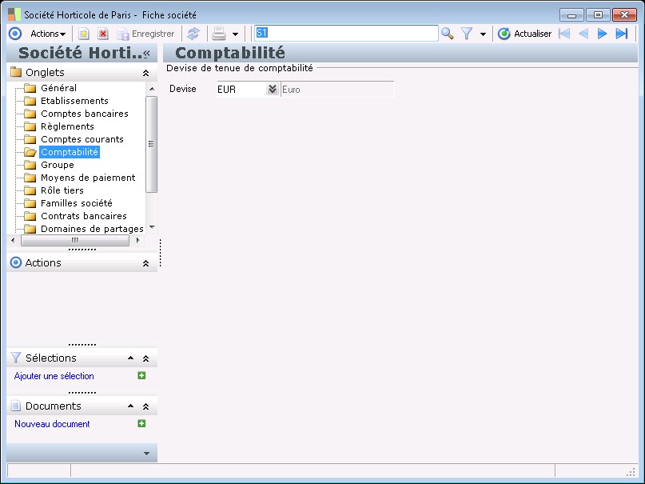Delete record using red X icon
This screenshot has height=484, width=645.
point(103,34)
